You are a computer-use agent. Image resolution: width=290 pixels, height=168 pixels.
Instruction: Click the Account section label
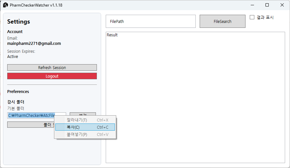(x=15, y=32)
